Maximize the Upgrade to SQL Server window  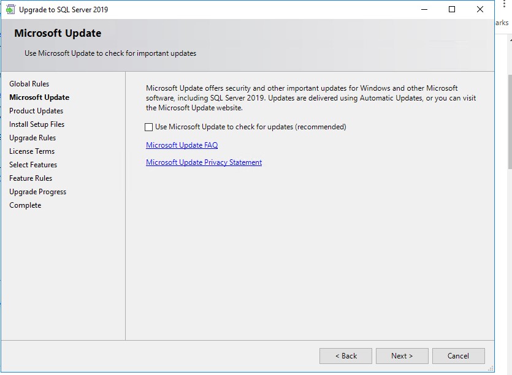coord(452,9)
